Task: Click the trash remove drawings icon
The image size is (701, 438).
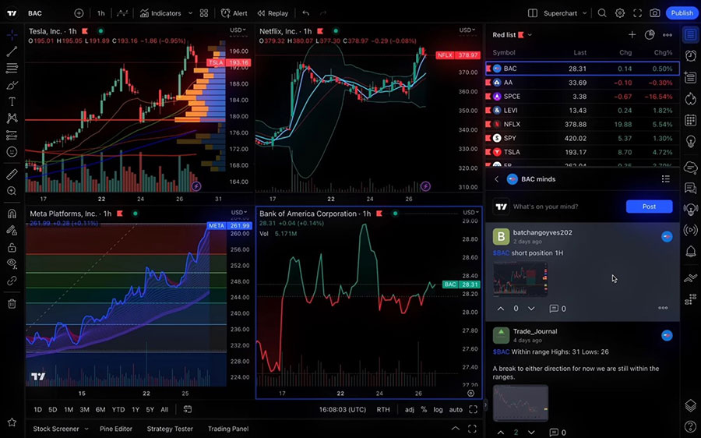Action: click(x=12, y=304)
